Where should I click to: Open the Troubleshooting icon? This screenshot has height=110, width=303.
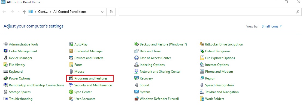click(6, 99)
